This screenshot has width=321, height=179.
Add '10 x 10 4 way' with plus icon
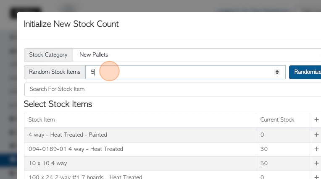coord(316,163)
